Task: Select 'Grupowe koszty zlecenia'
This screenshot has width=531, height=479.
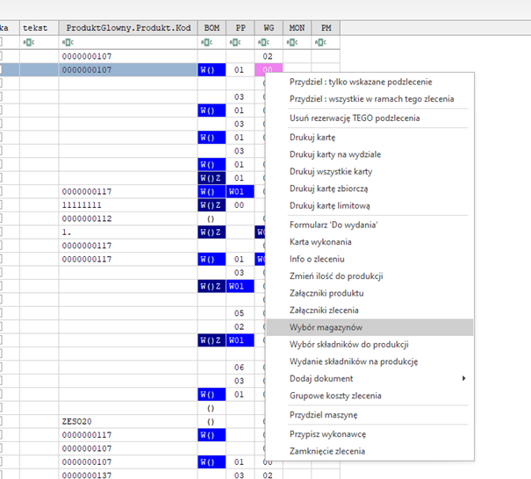Action: click(370, 396)
